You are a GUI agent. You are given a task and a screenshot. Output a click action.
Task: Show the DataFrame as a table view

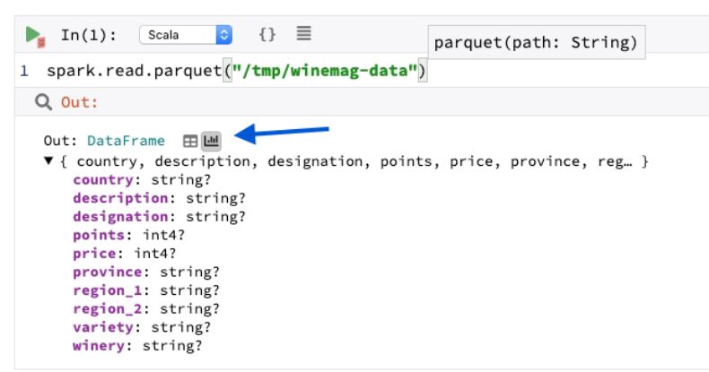pyautogui.click(x=190, y=141)
